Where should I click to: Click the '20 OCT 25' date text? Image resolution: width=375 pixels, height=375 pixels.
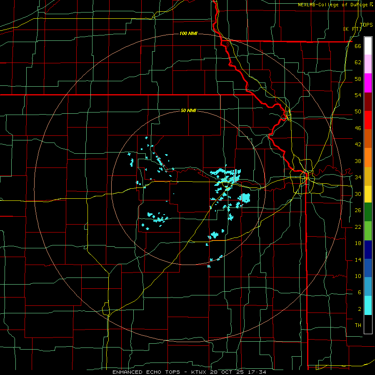228,372
